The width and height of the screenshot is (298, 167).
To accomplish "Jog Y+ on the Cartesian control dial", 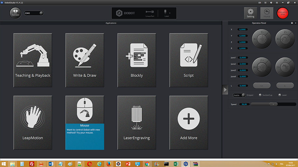I will (x=262, y=32).
